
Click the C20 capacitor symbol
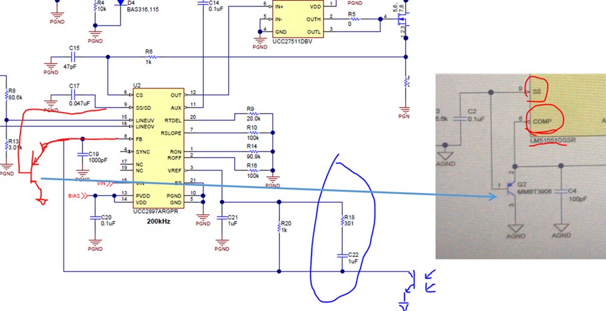tap(95, 218)
